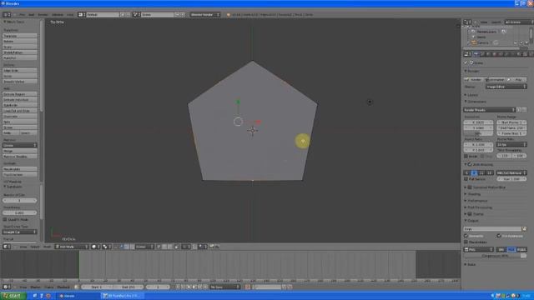Open the Mesh menu in 3D view header
The height and width of the screenshot is (300, 534).
(x=47, y=247)
